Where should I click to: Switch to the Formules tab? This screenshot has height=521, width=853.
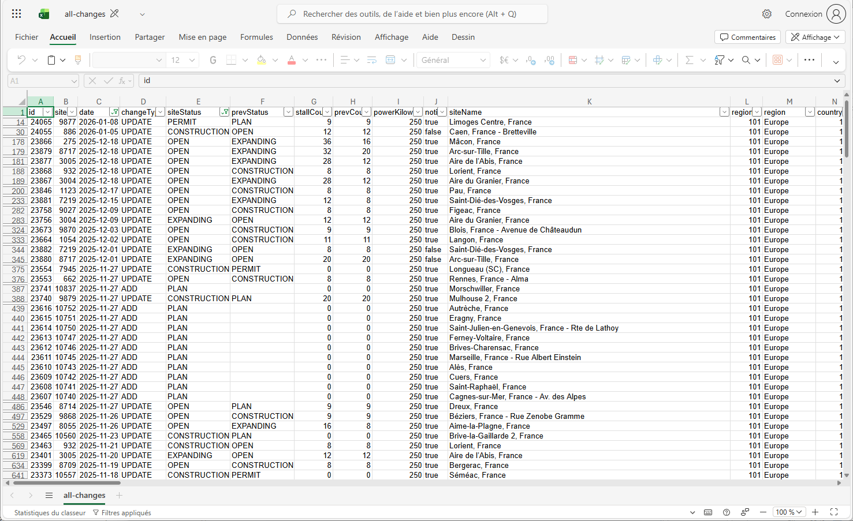[x=256, y=37]
